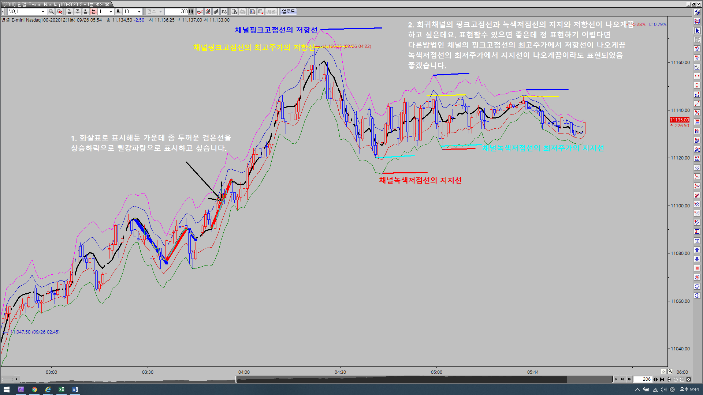
Task: Open Excel from the Windows taskbar
Action: (62, 390)
